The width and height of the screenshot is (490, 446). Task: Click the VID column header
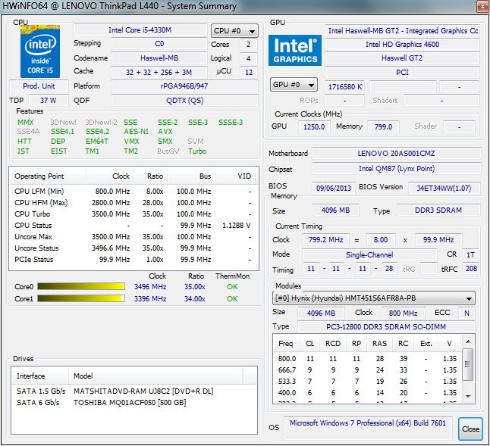236,176
